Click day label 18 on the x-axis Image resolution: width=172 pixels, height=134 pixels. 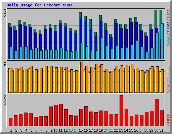pyautogui.click(x=96, y=130)
